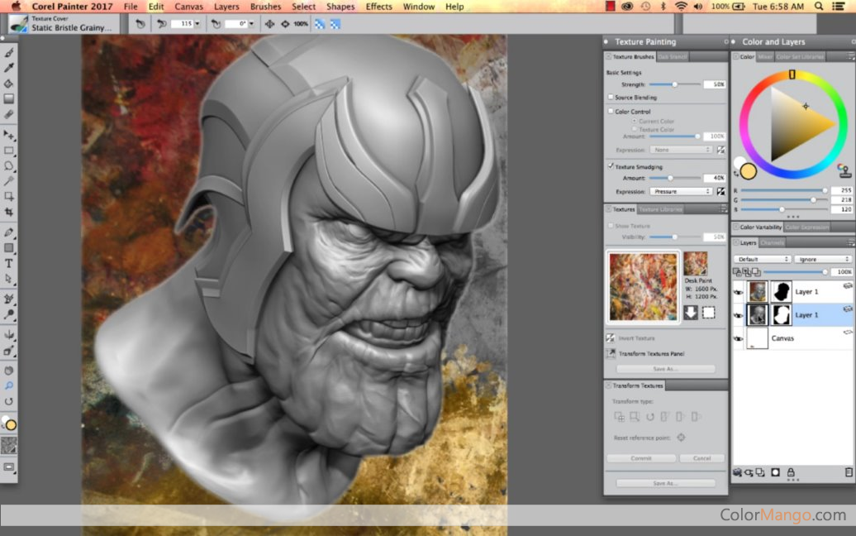
Task: Click the main color swatch below wheel
Action: click(x=749, y=171)
